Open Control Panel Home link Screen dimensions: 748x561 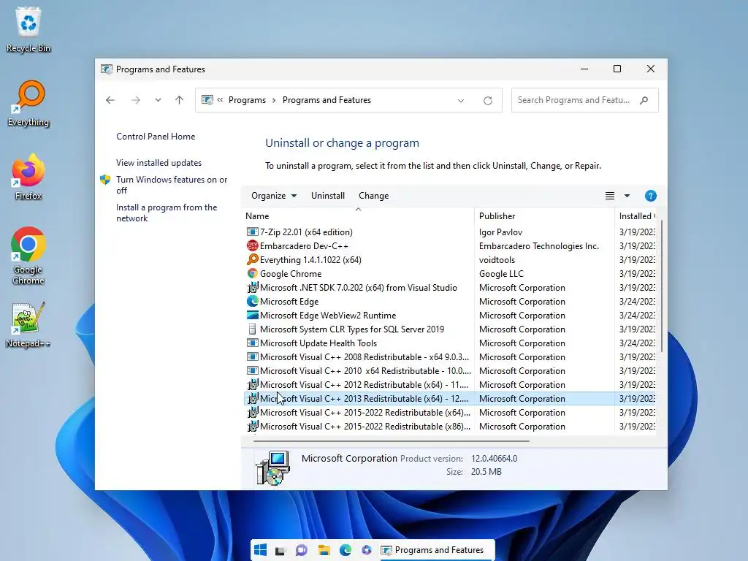pos(156,137)
